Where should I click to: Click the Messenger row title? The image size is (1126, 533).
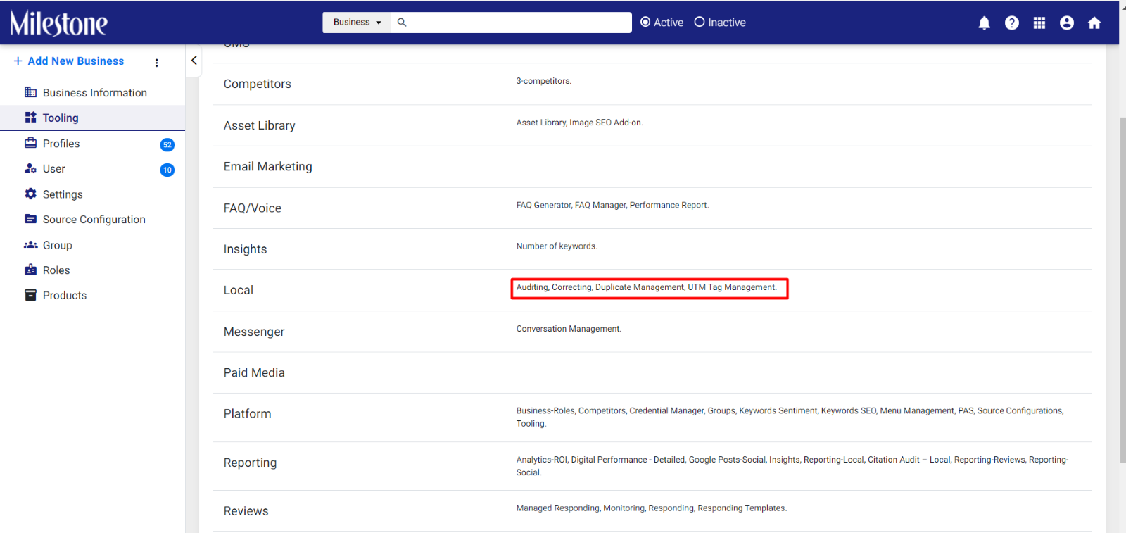coord(254,332)
